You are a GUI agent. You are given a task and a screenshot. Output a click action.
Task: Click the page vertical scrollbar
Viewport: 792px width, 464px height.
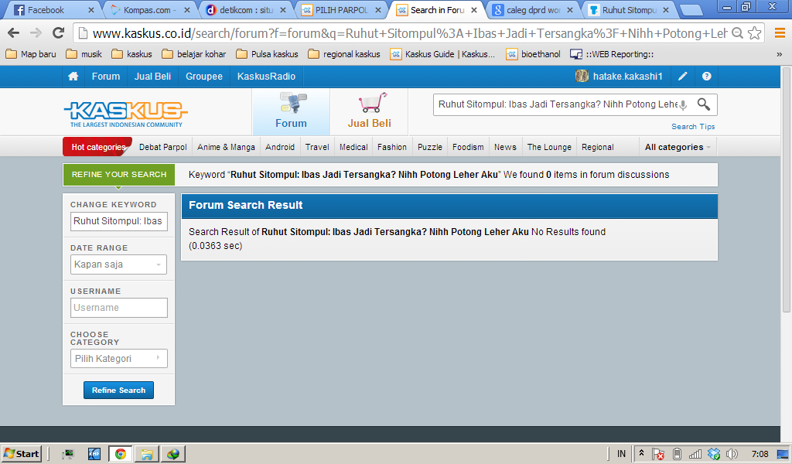pos(786,189)
